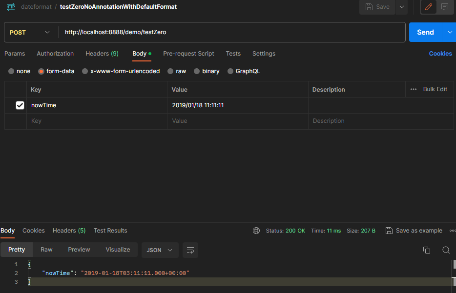The image size is (456, 293).
Task: Click the request URL input field
Action: (x=232, y=32)
